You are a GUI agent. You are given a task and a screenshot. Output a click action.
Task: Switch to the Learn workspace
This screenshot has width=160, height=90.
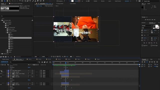109,1
